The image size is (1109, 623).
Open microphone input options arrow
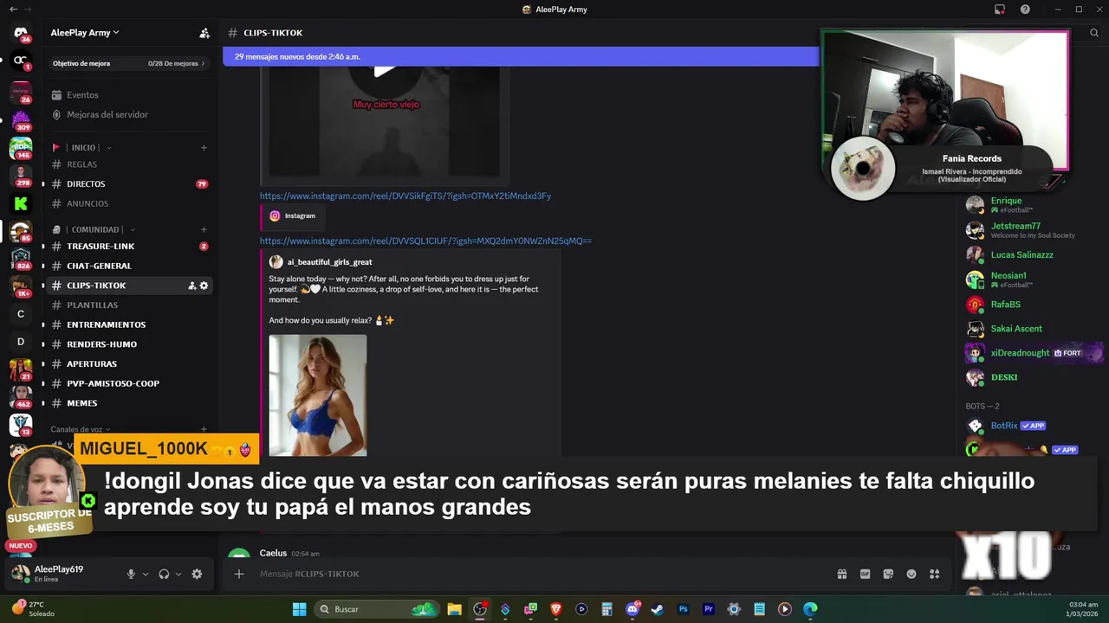pyautogui.click(x=145, y=574)
